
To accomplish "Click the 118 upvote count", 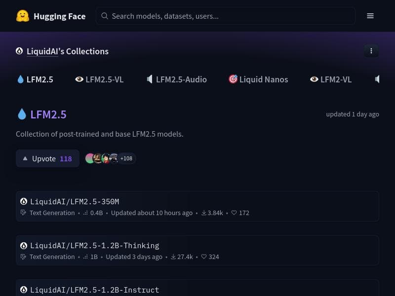I will 66,159.
